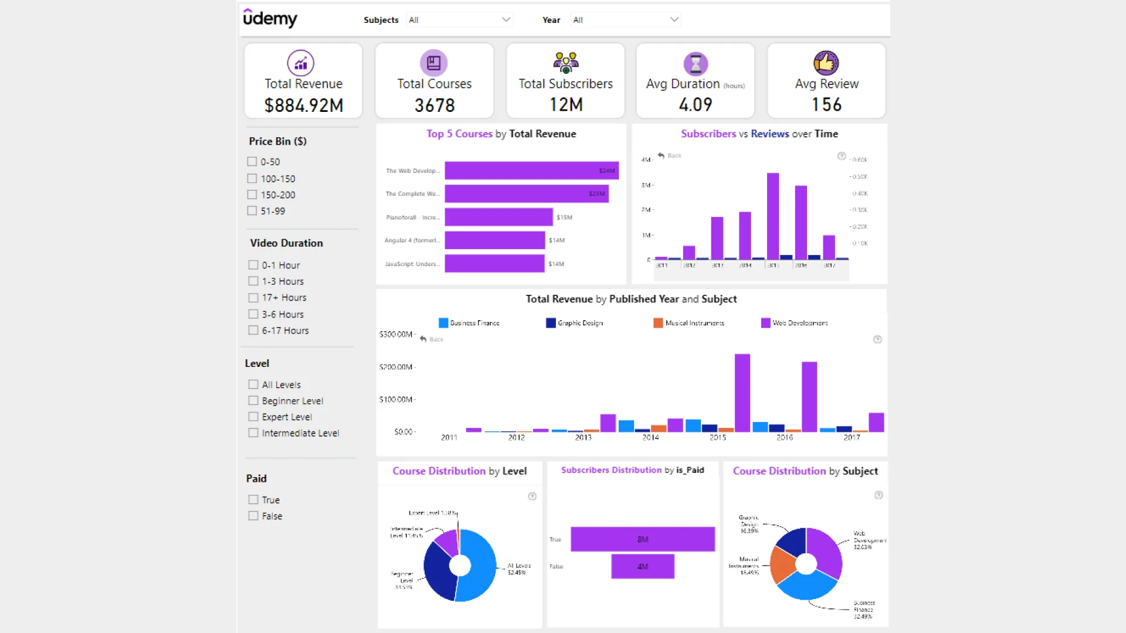Click the 4.09 average duration value
This screenshot has width=1126, height=633.
696,105
